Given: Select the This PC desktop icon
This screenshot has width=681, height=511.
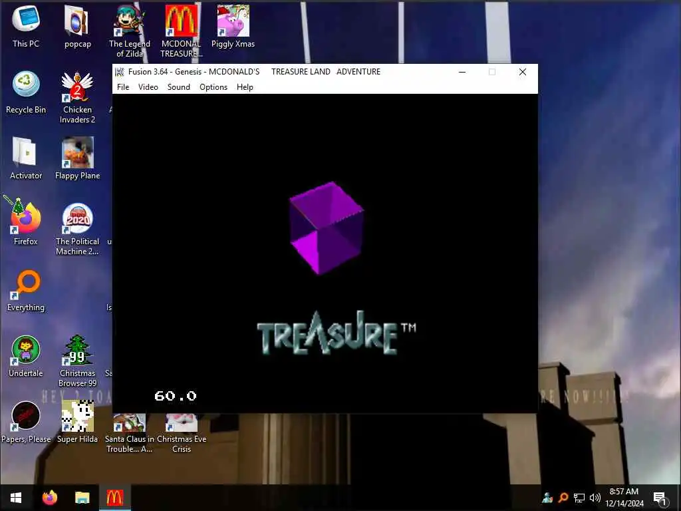Looking at the screenshot, I should [x=26, y=27].
